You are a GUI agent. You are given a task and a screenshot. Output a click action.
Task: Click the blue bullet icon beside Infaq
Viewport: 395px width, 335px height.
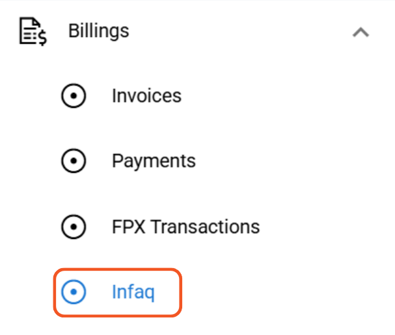[x=73, y=292]
